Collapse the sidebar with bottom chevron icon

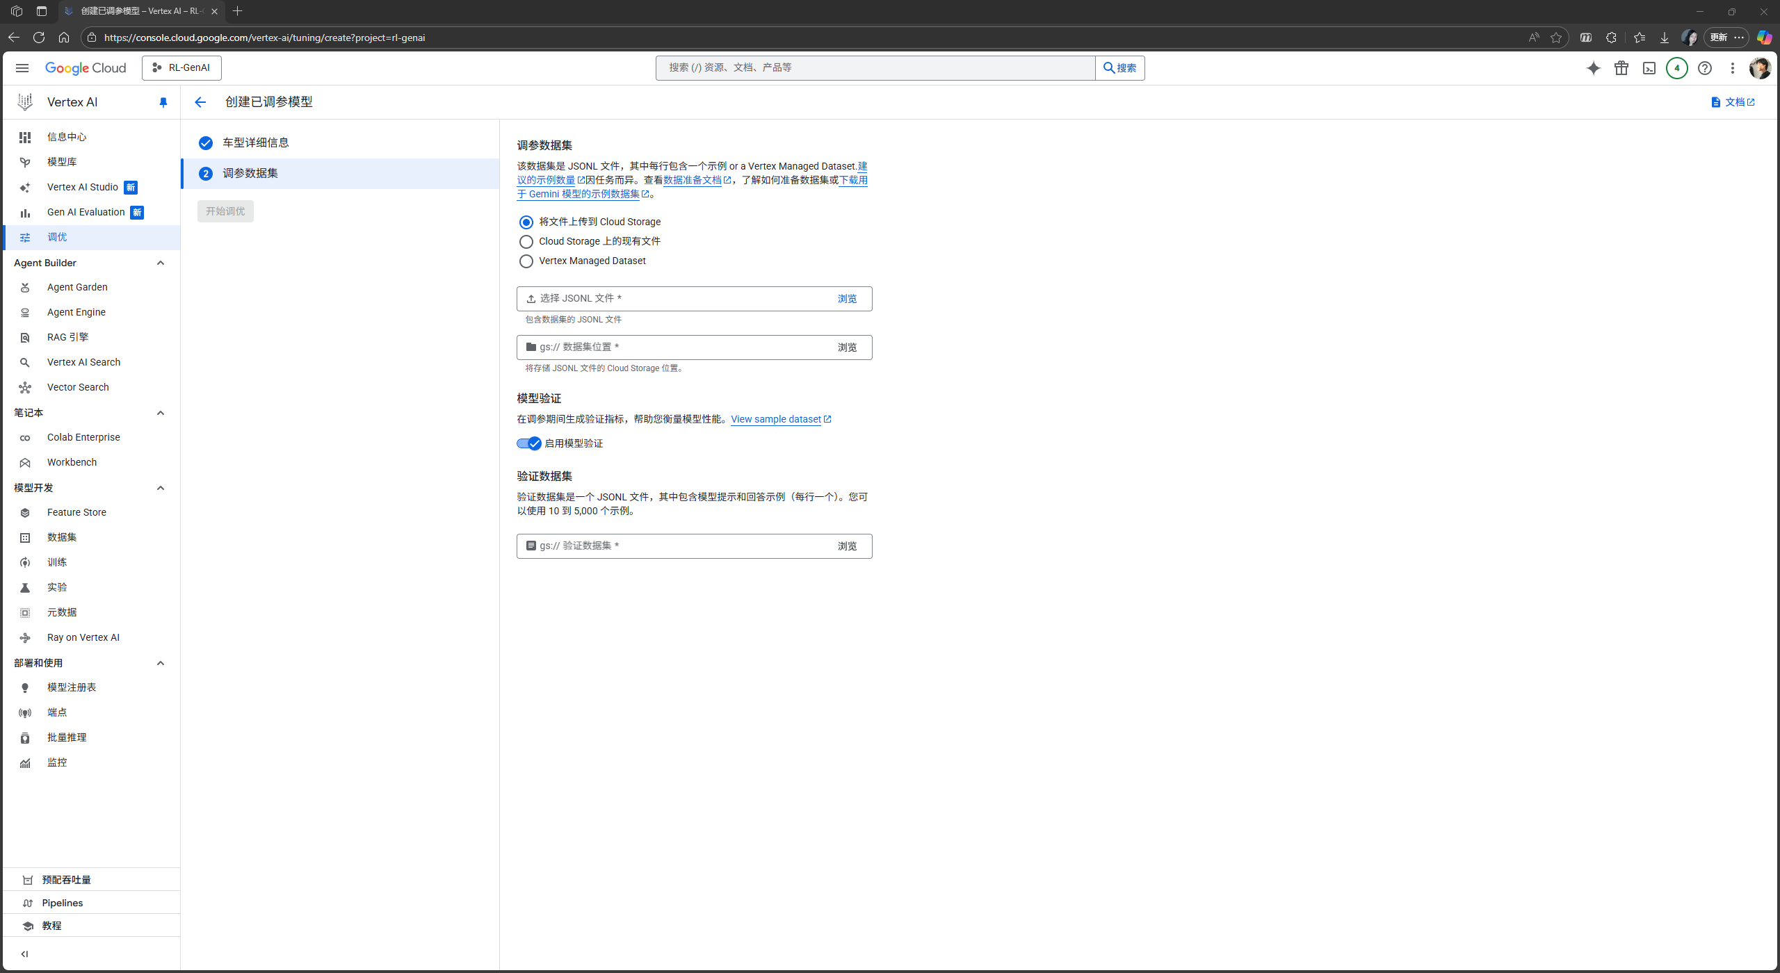pos(24,954)
